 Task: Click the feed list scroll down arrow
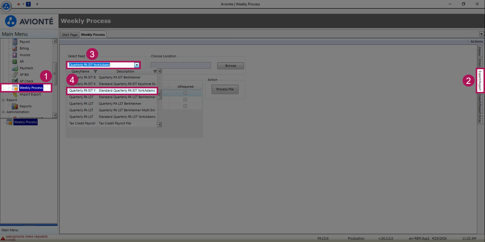(159, 125)
